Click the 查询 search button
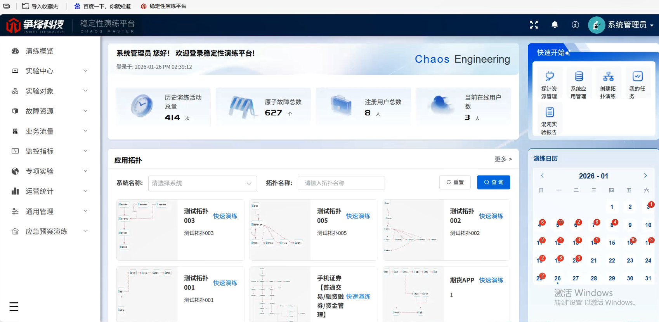The image size is (659, 322). tap(494, 182)
